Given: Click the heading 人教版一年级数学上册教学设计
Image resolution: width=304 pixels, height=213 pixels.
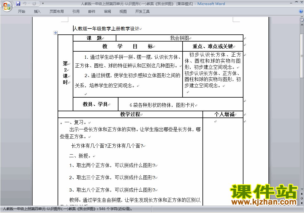Looking at the screenshot, I should [x=106, y=29].
